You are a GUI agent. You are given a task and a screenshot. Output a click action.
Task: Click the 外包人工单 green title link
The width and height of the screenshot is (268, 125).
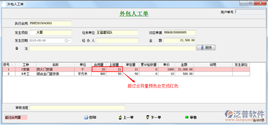(x=134, y=14)
